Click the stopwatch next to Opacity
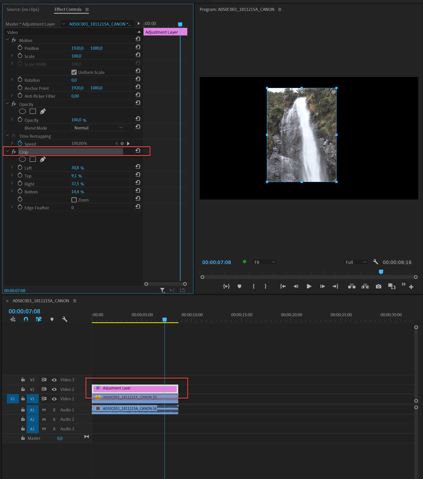Screen dimensions: 423x479 (x=20, y=120)
